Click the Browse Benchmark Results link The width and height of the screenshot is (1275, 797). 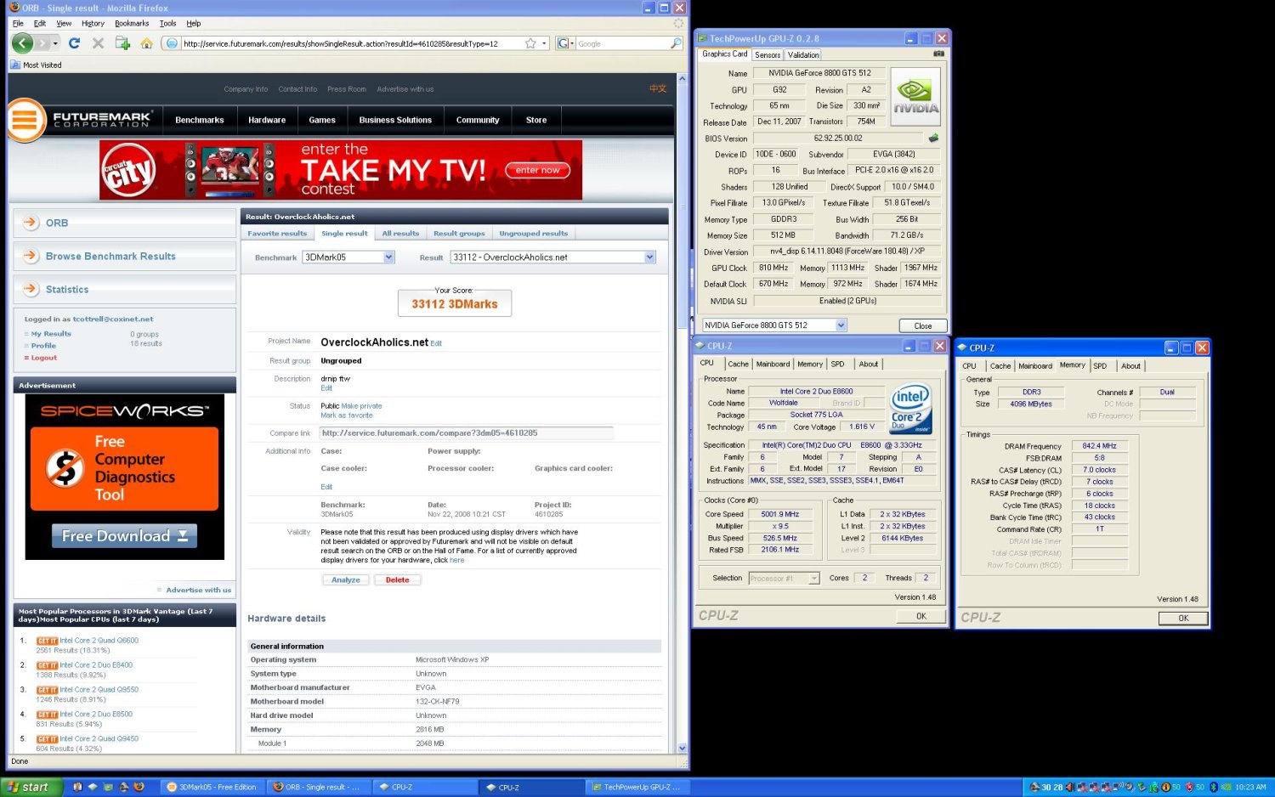(110, 256)
